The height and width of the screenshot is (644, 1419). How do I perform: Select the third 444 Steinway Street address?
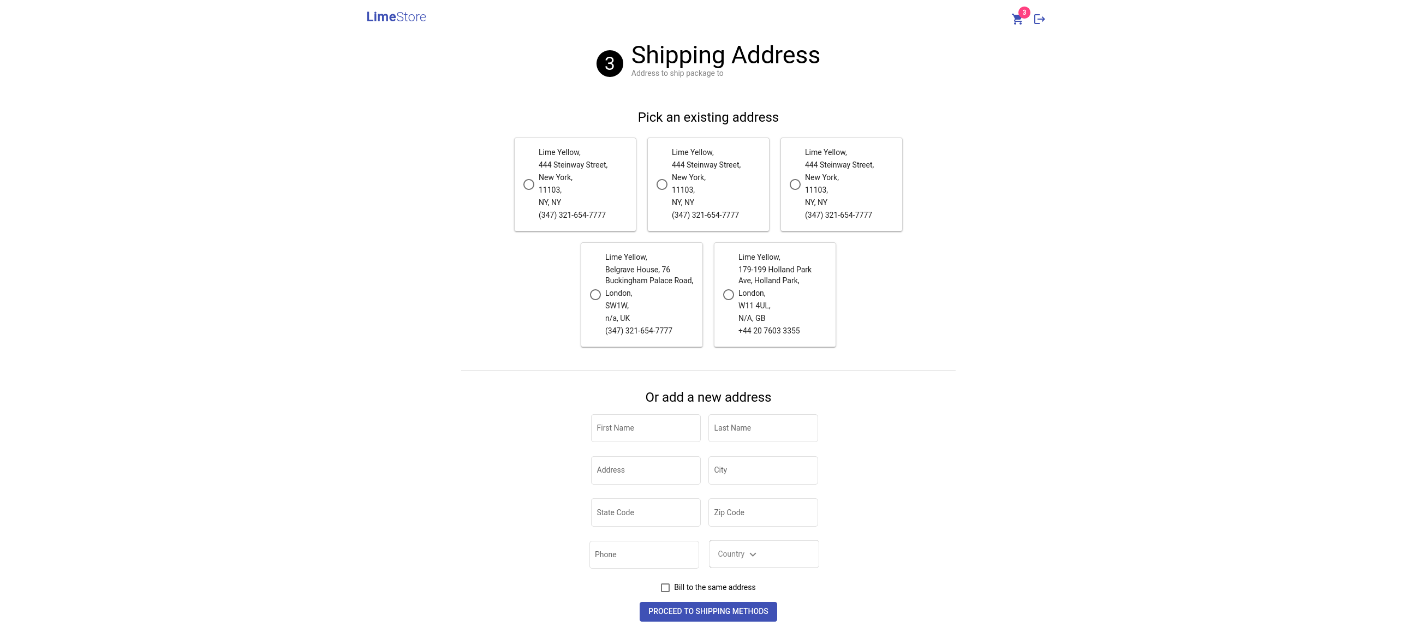point(794,184)
